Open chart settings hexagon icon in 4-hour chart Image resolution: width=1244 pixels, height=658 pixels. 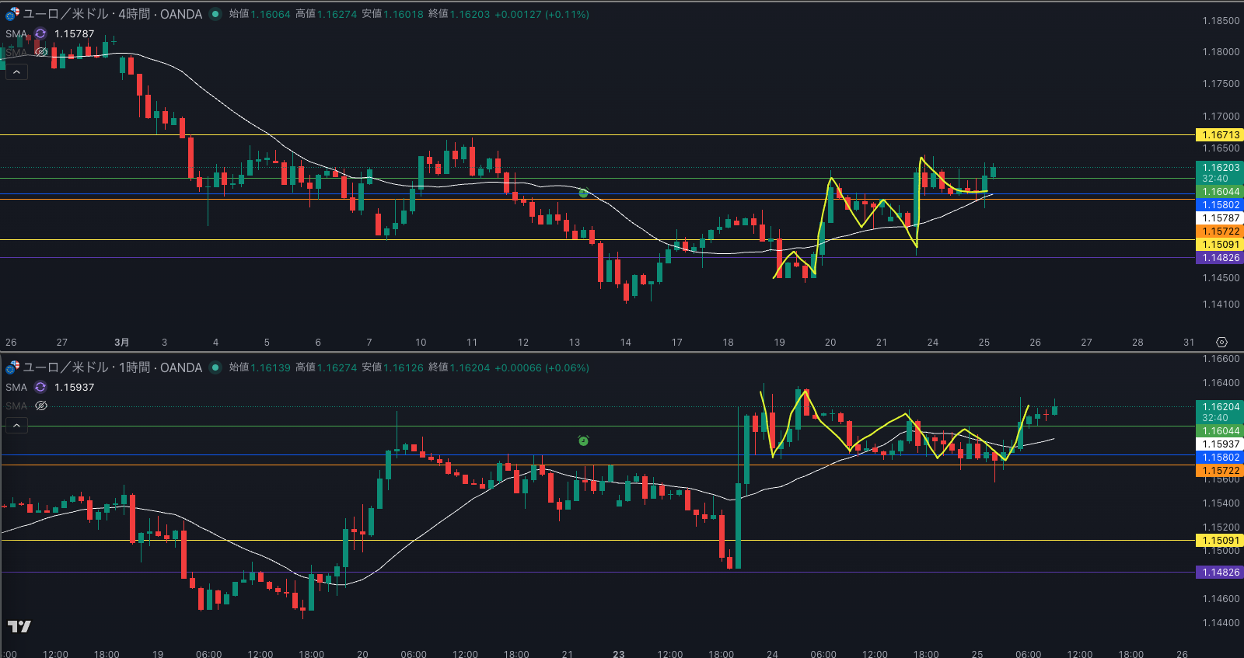coord(1221,343)
